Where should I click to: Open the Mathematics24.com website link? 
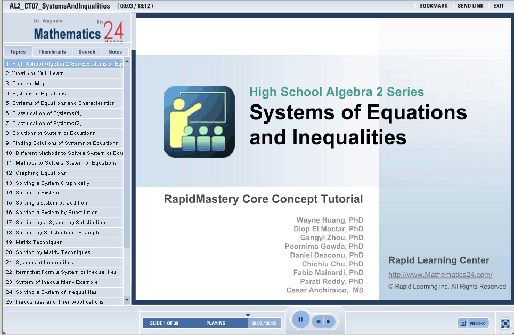pos(440,275)
